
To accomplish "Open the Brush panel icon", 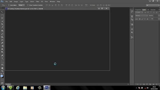I will click(x=132, y=19).
